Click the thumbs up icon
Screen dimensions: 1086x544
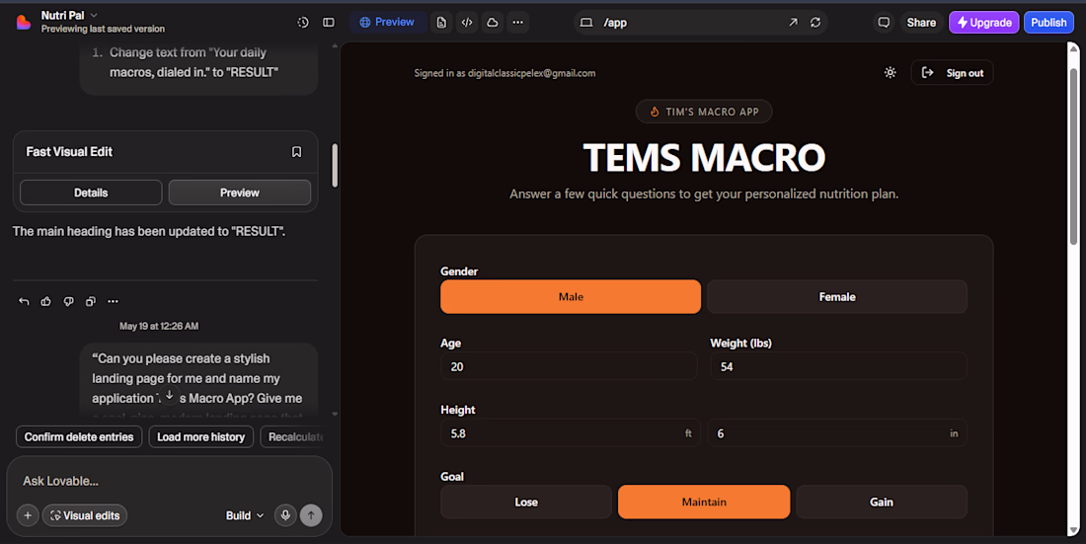click(46, 301)
